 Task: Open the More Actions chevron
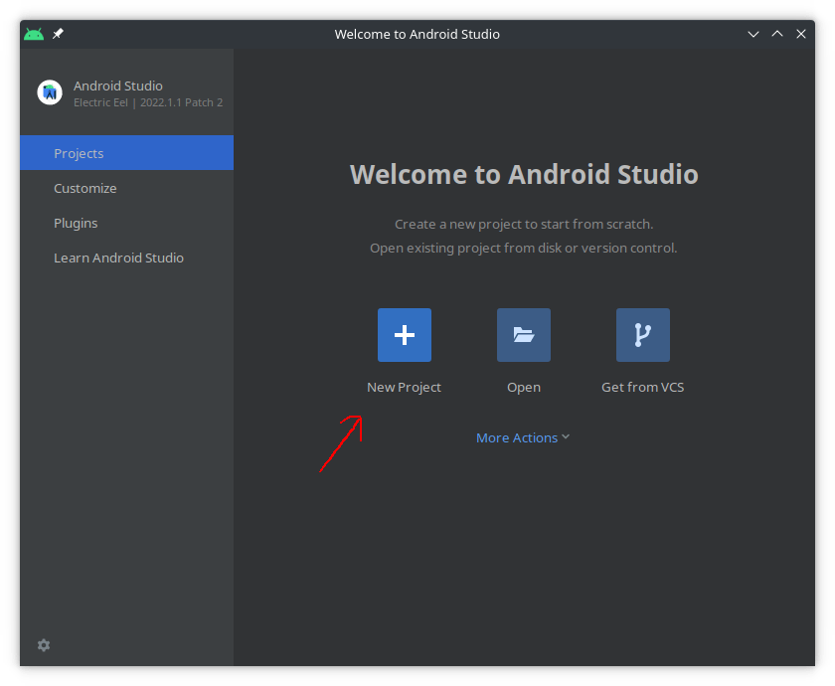566,436
